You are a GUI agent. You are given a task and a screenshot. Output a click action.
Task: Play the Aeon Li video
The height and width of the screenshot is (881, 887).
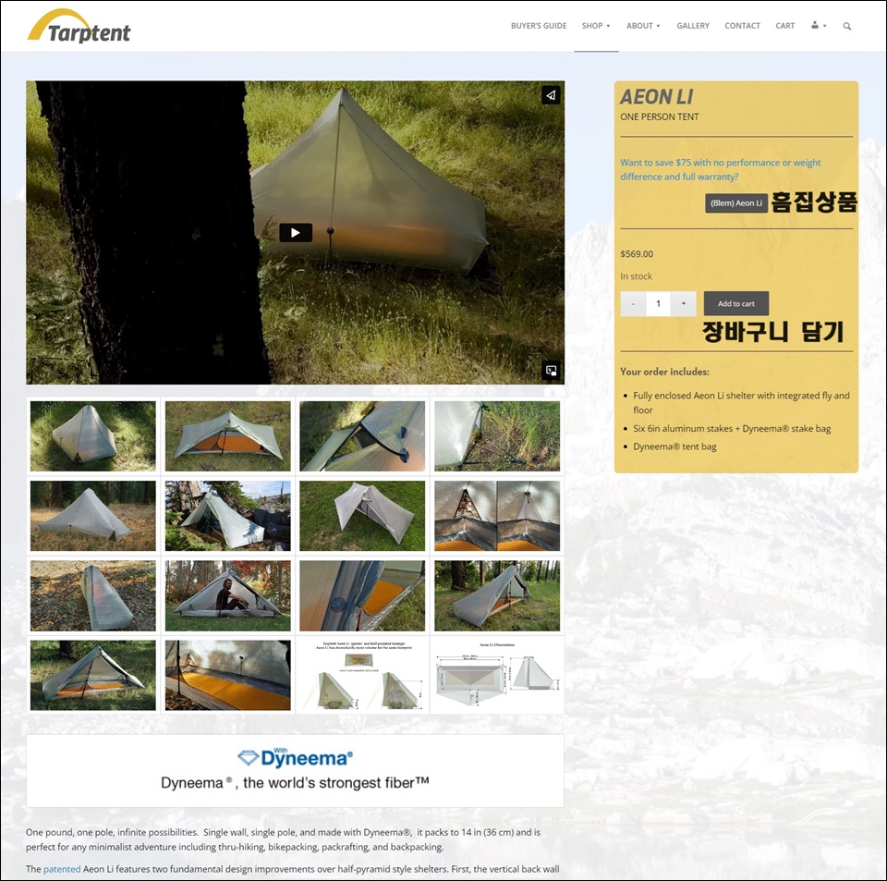tap(296, 233)
